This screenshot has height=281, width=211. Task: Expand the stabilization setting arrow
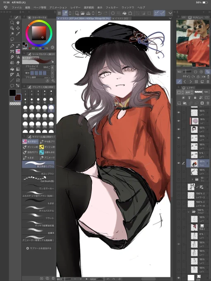(x=52, y=73)
